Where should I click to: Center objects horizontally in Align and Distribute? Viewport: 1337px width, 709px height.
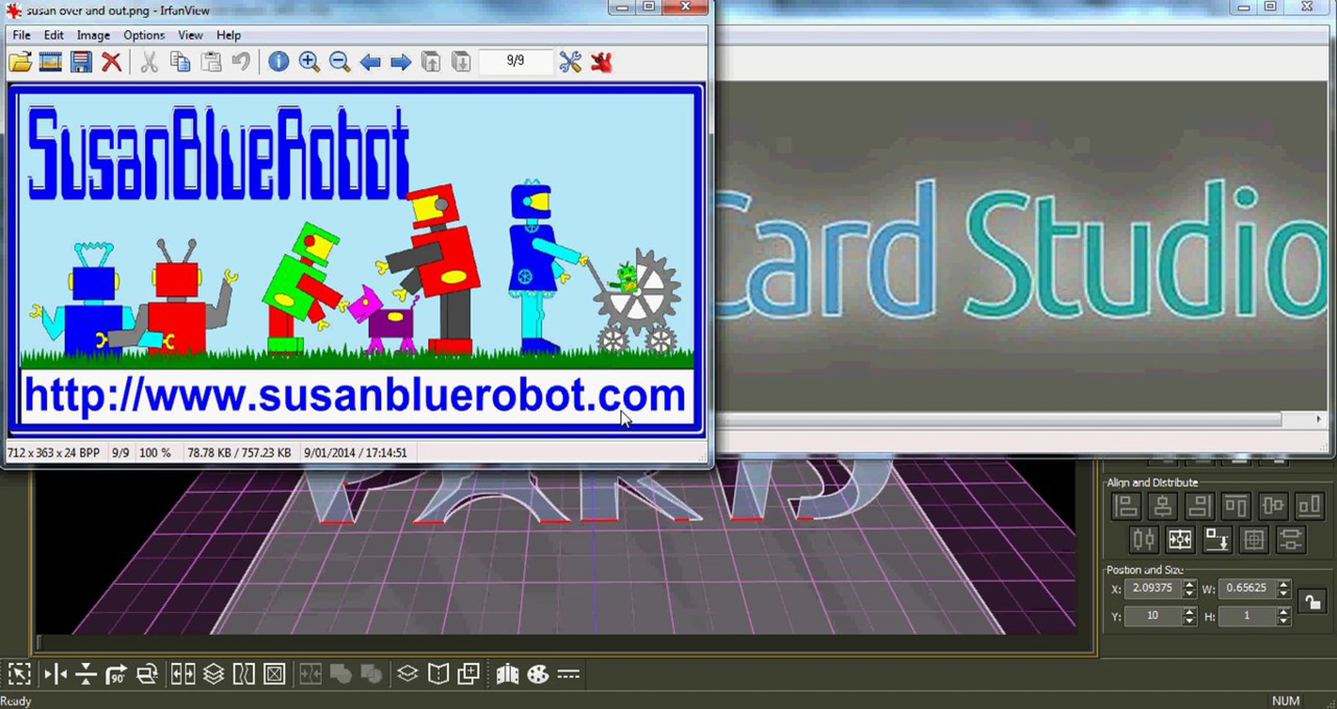coord(1163,506)
